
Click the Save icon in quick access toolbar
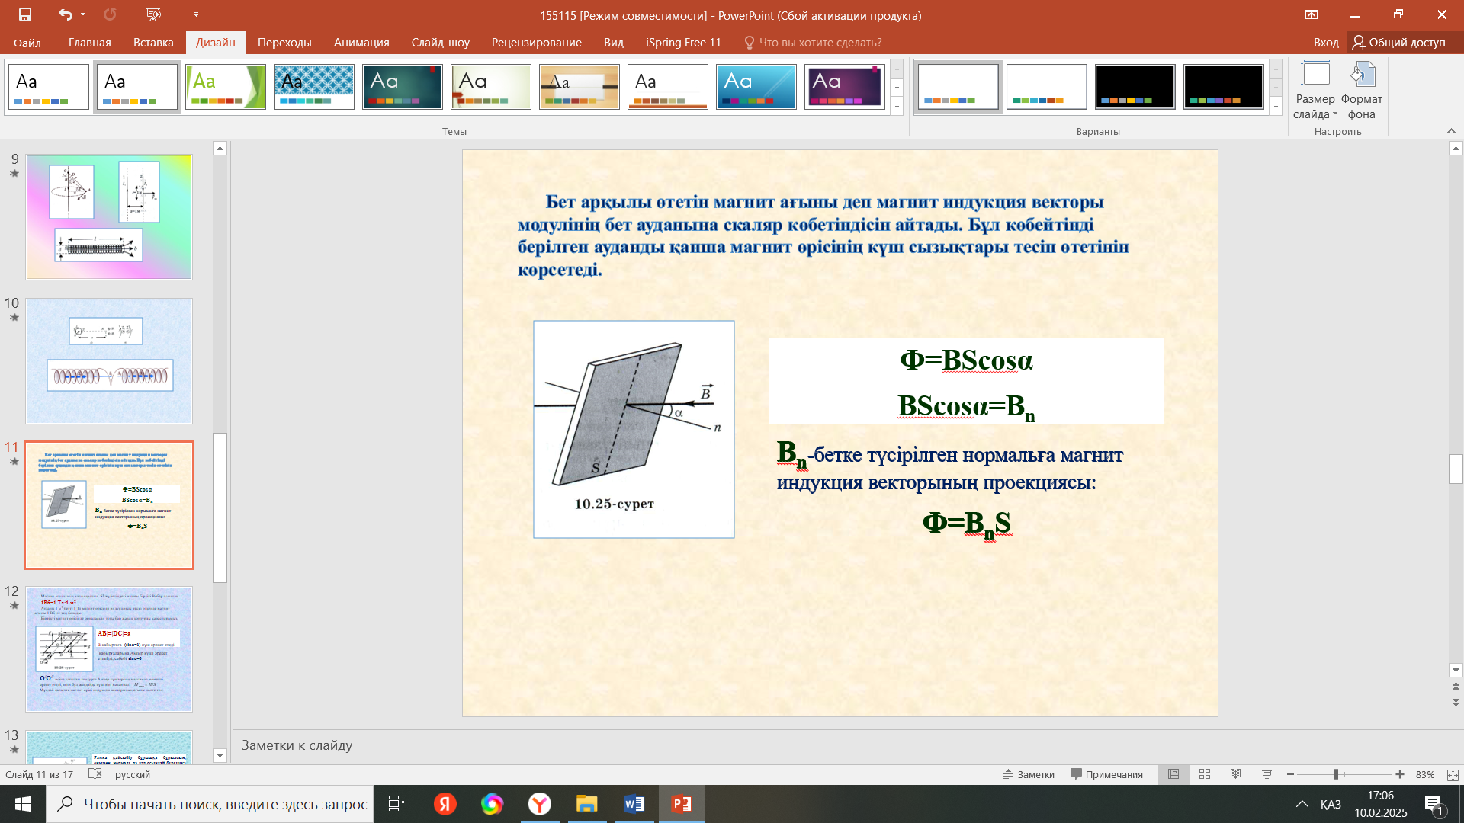tap(25, 14)
